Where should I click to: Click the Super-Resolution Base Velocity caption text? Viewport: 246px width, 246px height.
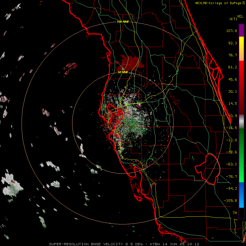click(x=124, y=244)
